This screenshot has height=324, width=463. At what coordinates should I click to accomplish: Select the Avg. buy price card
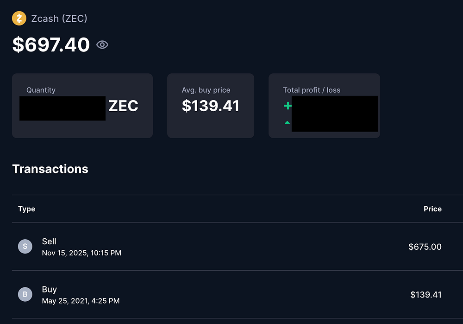210,106
